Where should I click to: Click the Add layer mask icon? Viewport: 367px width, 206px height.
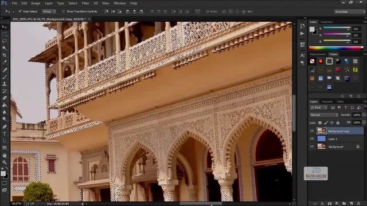[330, 204]
